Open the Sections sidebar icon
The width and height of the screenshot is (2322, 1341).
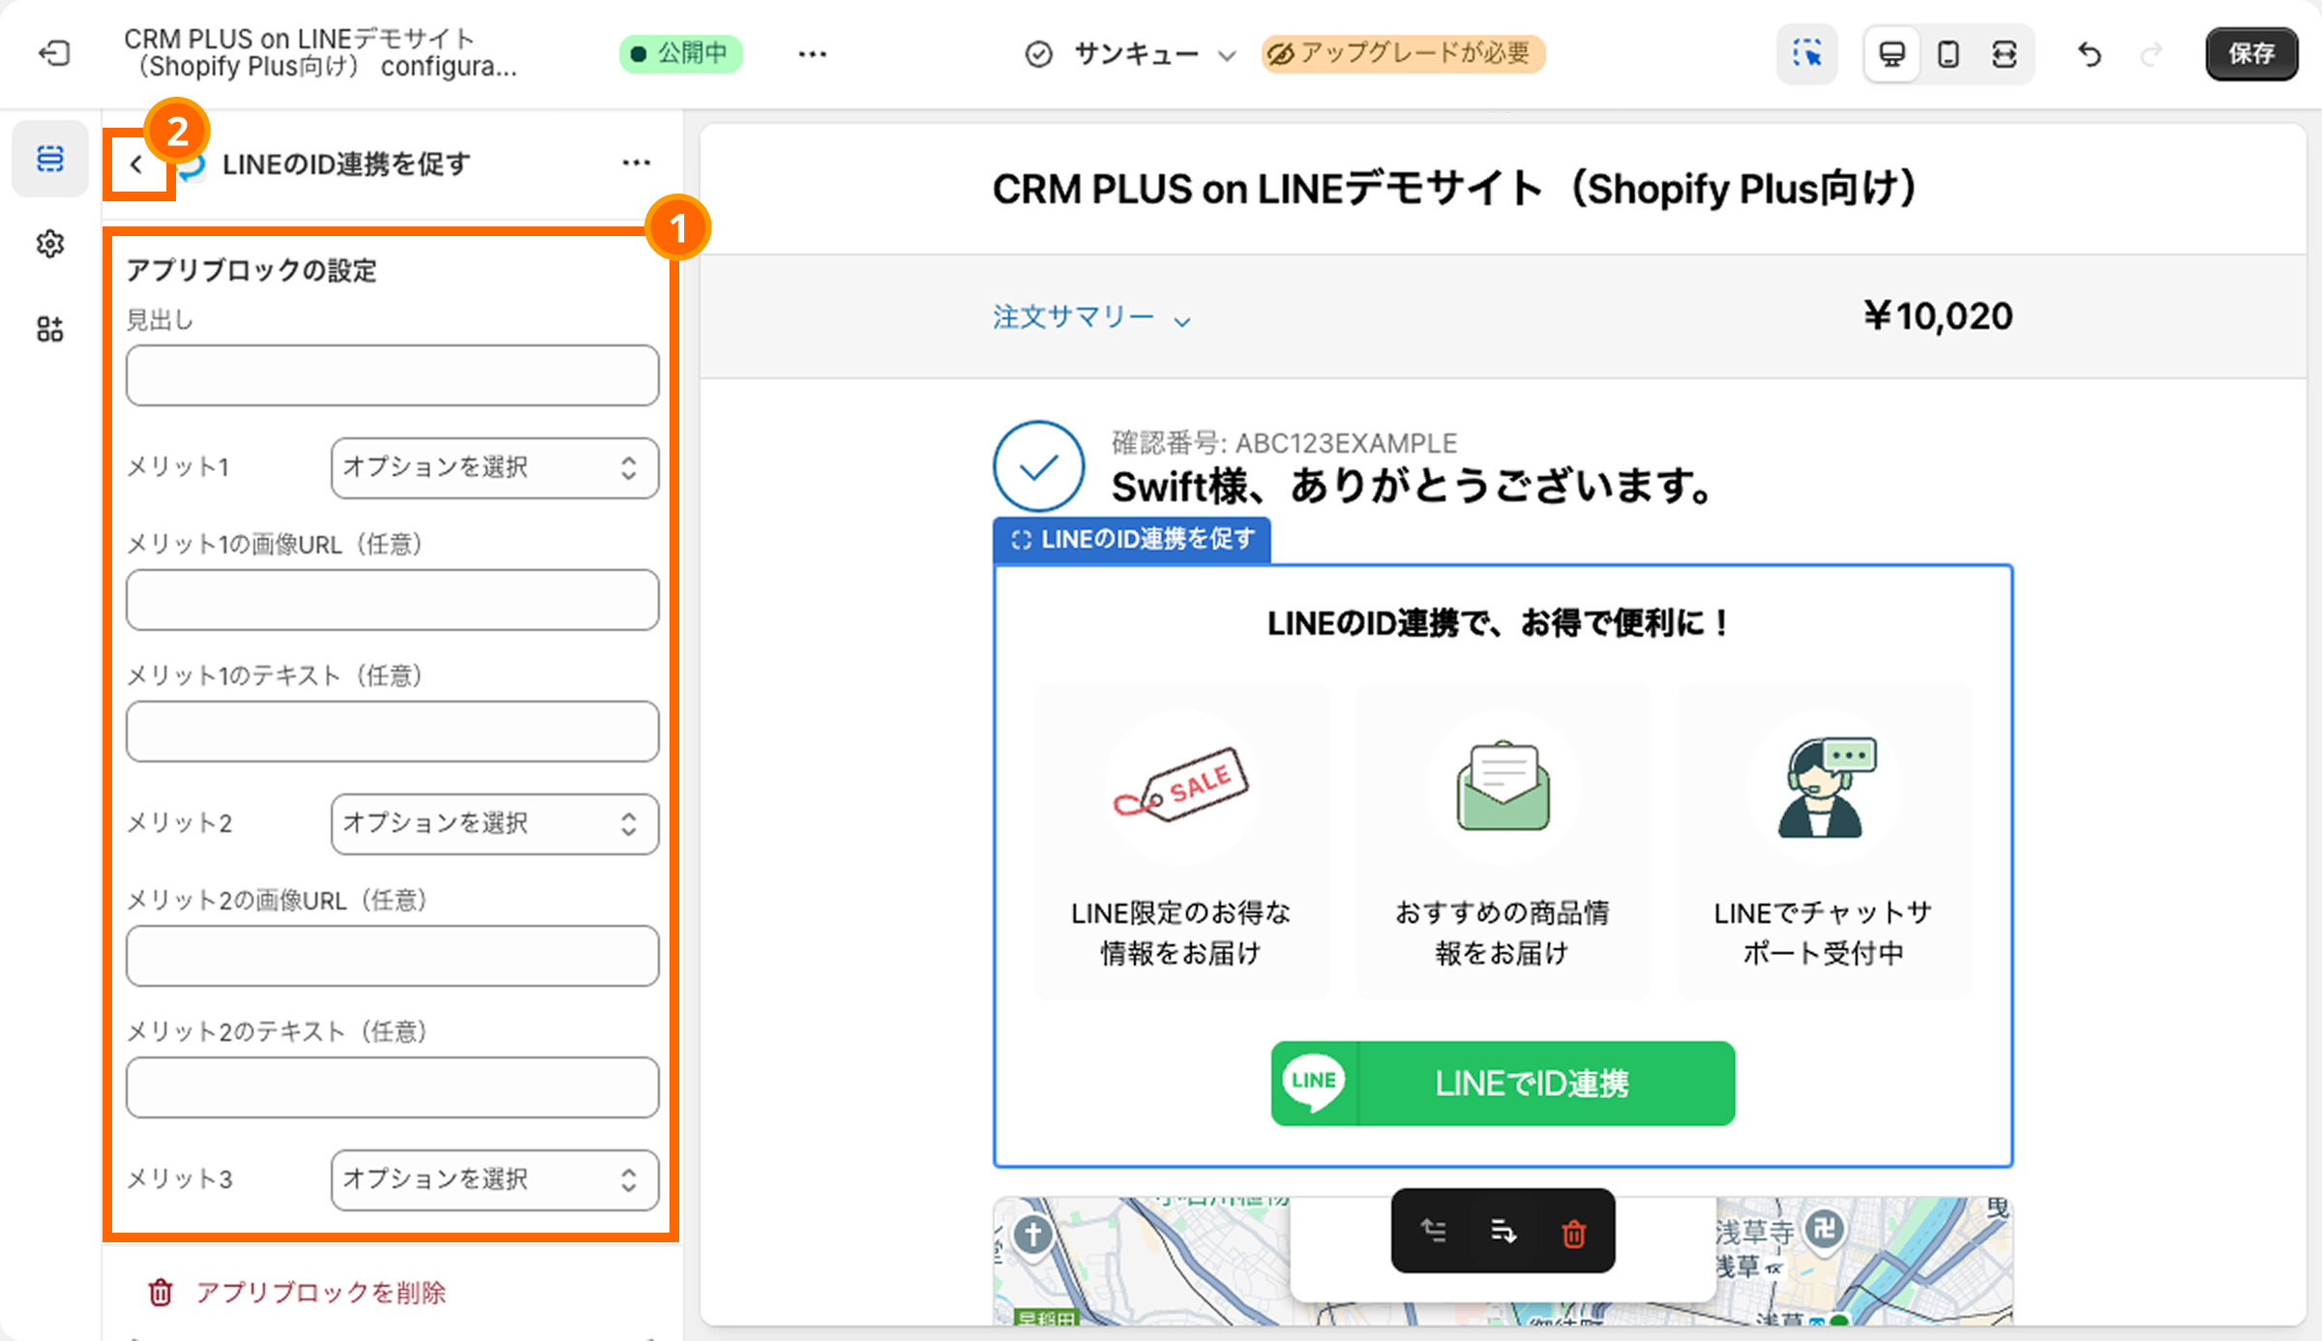50,159
